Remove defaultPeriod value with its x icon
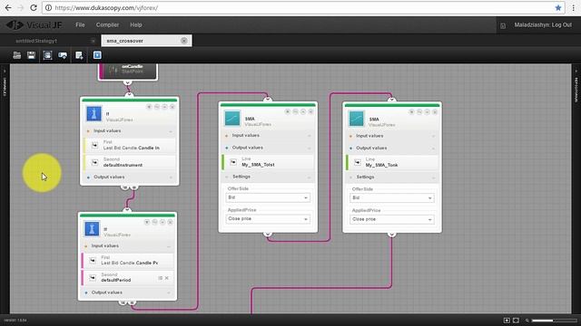 167,278
